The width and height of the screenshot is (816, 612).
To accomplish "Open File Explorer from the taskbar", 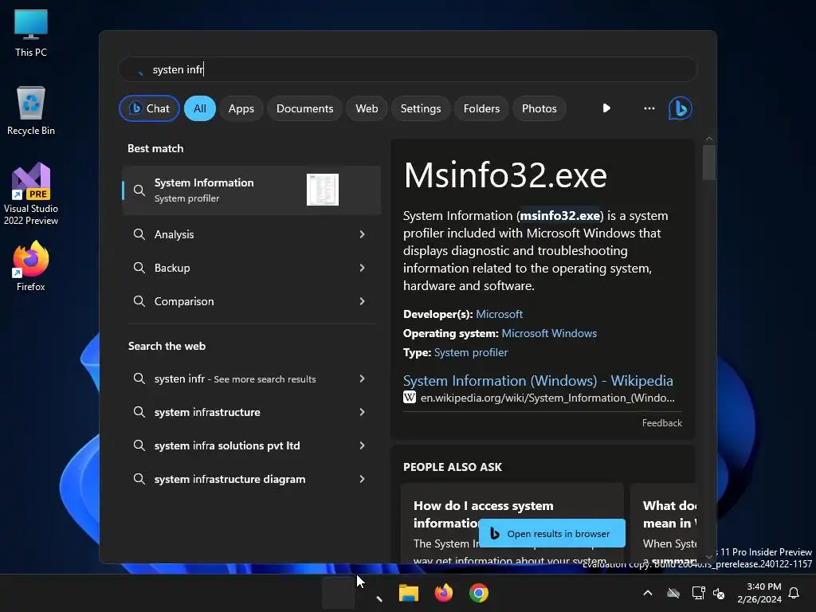I will click(409, 593).
